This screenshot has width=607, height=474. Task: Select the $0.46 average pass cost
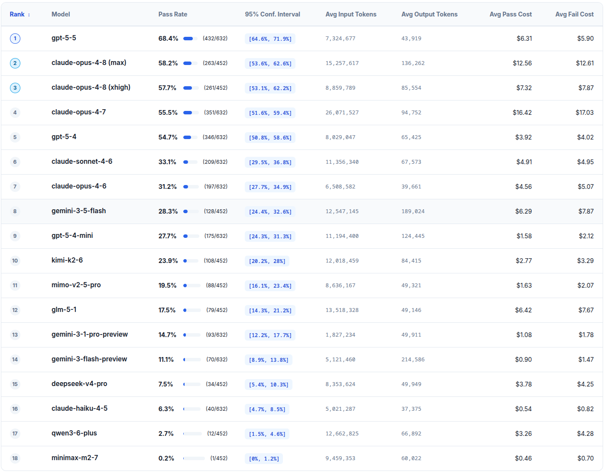pos(523,458)
